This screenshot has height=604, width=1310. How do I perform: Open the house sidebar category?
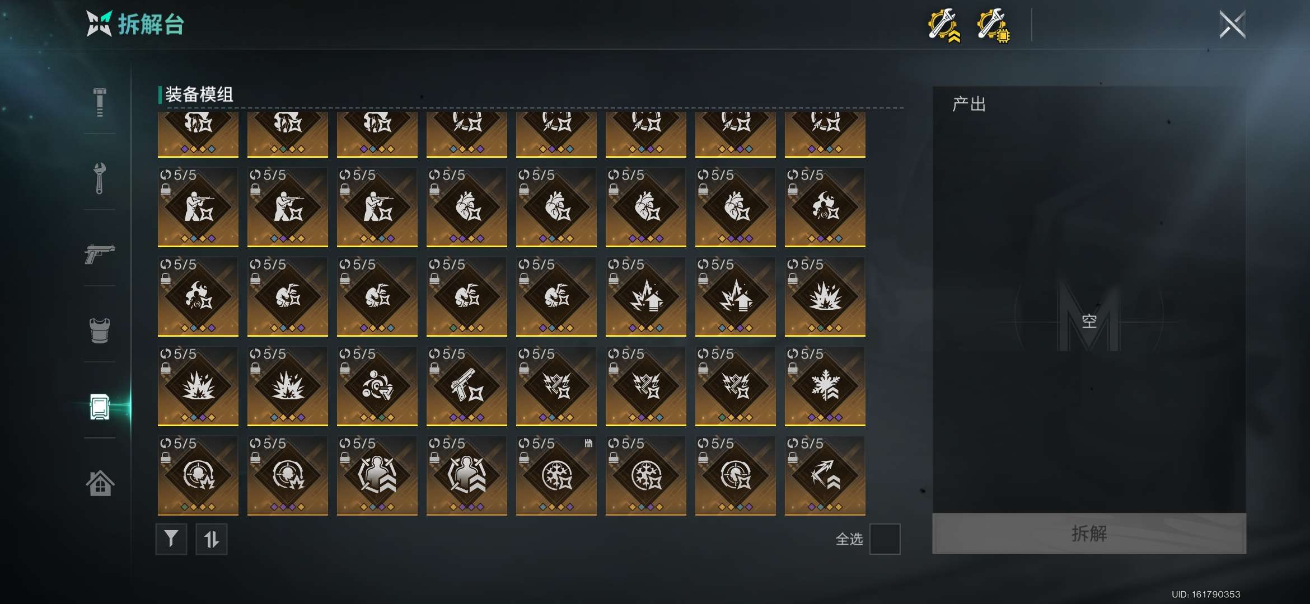100,483
